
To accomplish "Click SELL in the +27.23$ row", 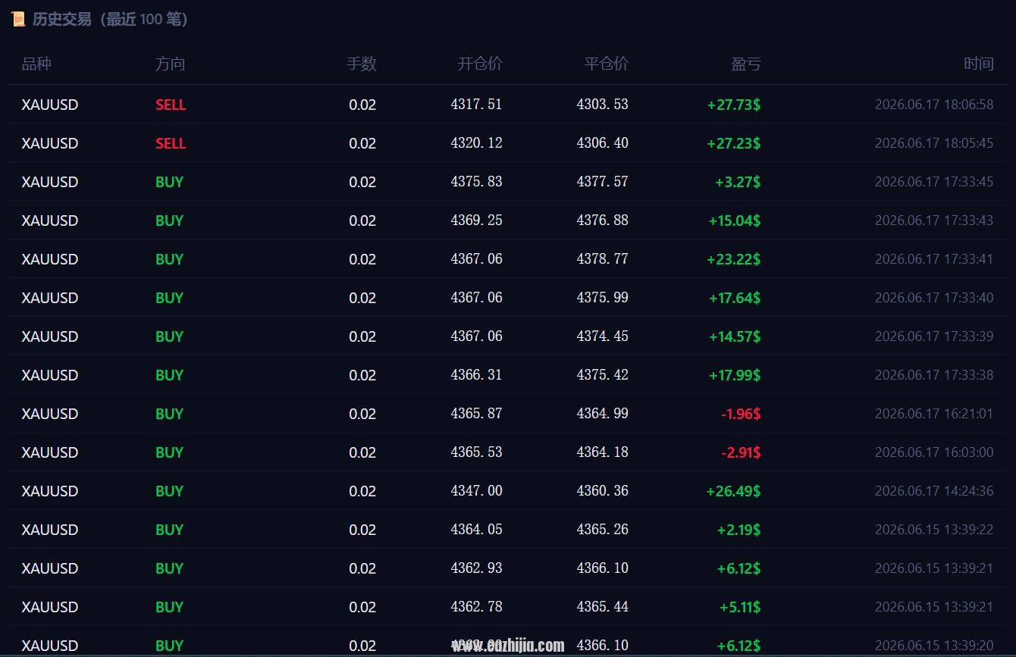I will tap(171, 143).
